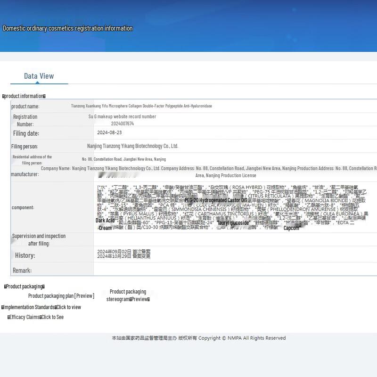Select registration number 2024007674
Screen dimensions: 377x377
(123, 123)
